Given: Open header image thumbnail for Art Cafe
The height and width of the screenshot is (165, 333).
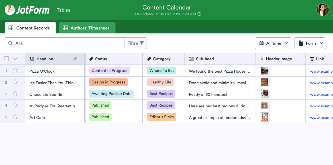Looking at the screenshot, I should 264,117.
